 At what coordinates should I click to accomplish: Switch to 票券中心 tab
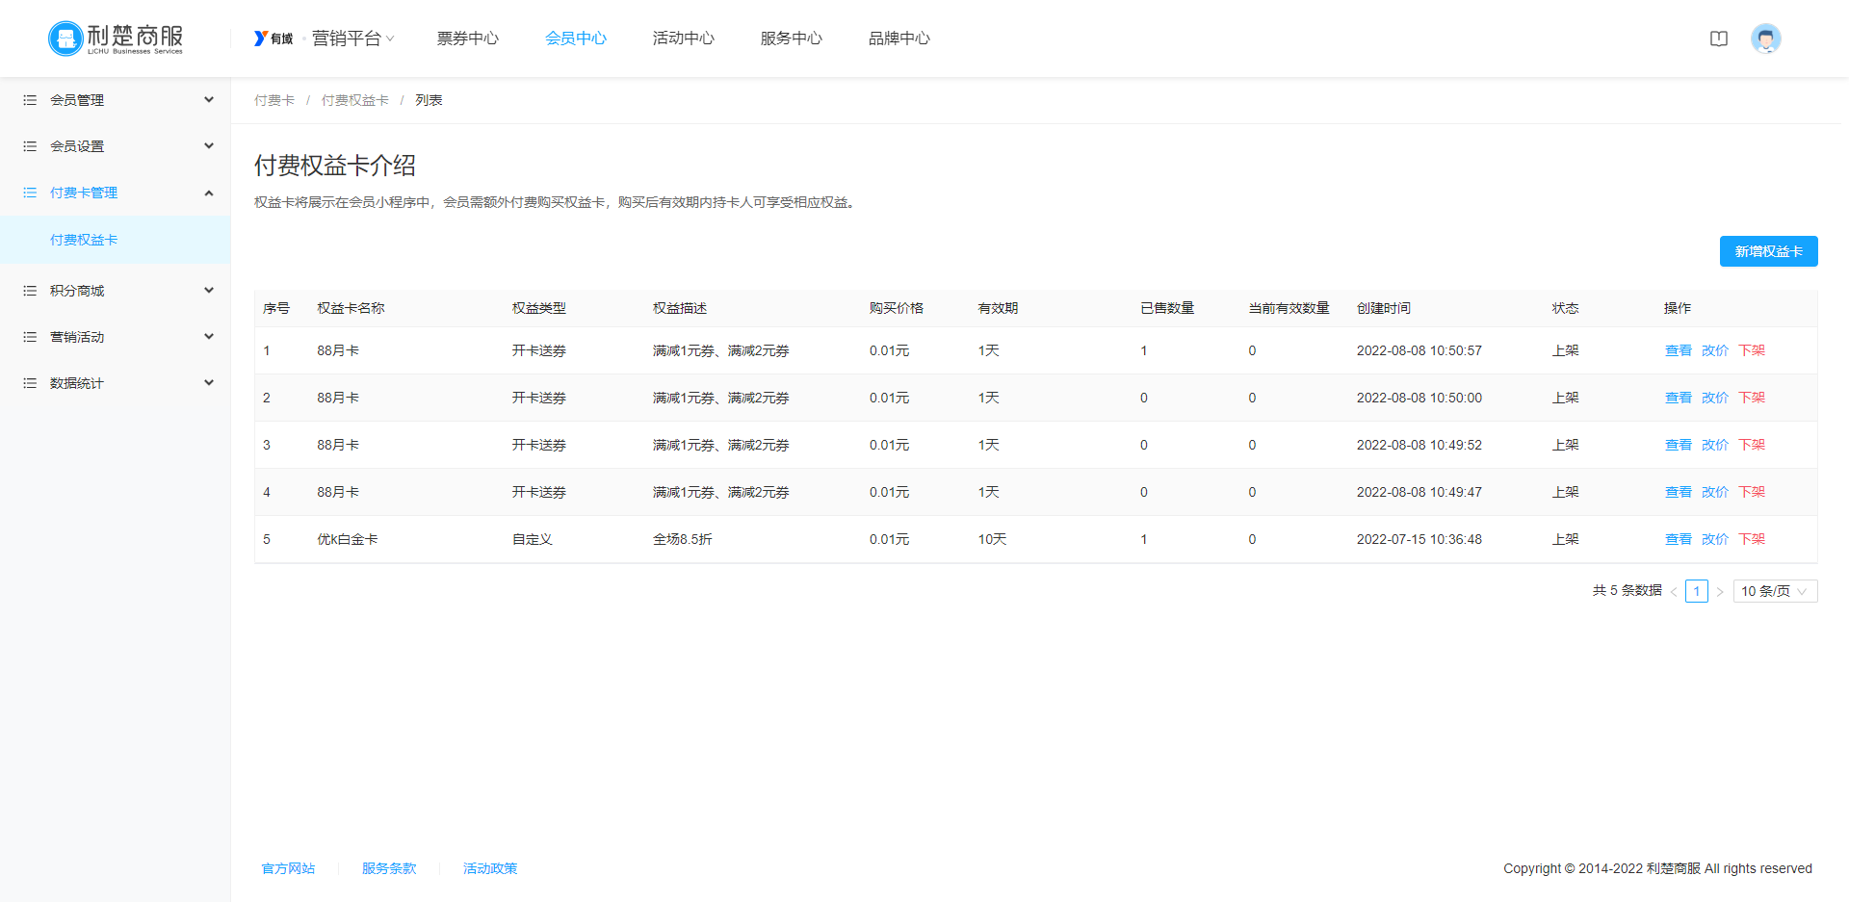[468, 39]
